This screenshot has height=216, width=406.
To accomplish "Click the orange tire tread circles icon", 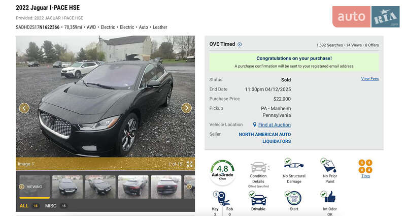I will (365, 167).
